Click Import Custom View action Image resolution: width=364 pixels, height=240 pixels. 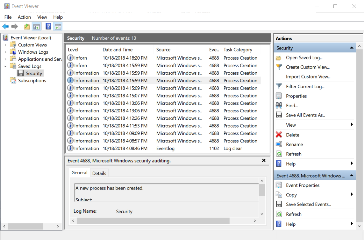point(308,77)
